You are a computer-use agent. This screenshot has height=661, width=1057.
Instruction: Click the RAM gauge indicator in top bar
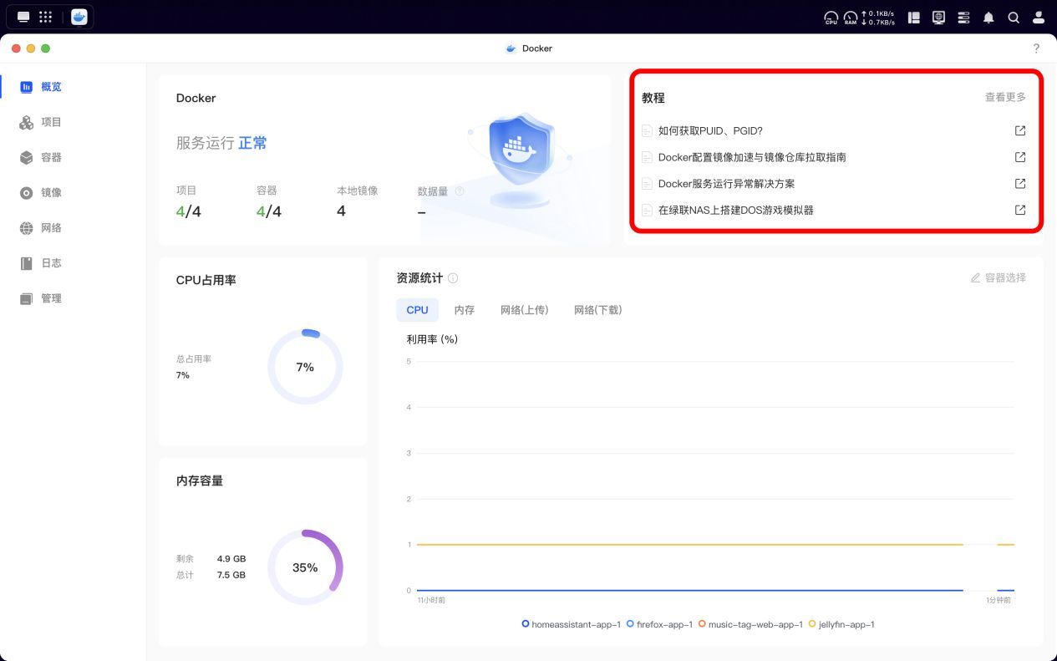[850, 18]
